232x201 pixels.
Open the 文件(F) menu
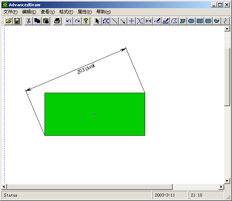[10, 12]
